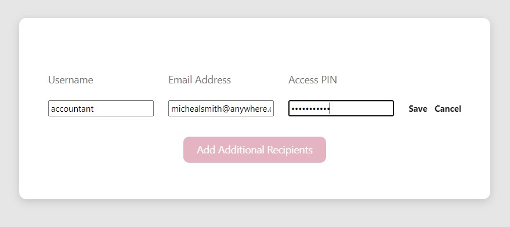Place cursor on the masked PIN dots
Image resolution: width=510 pixels, height=227 pixels.
310,109
